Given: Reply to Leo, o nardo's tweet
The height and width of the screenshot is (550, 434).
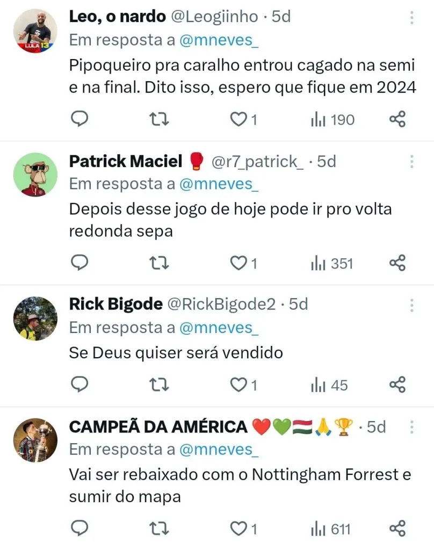Looking at the screenshot, I should pos(79,119).
